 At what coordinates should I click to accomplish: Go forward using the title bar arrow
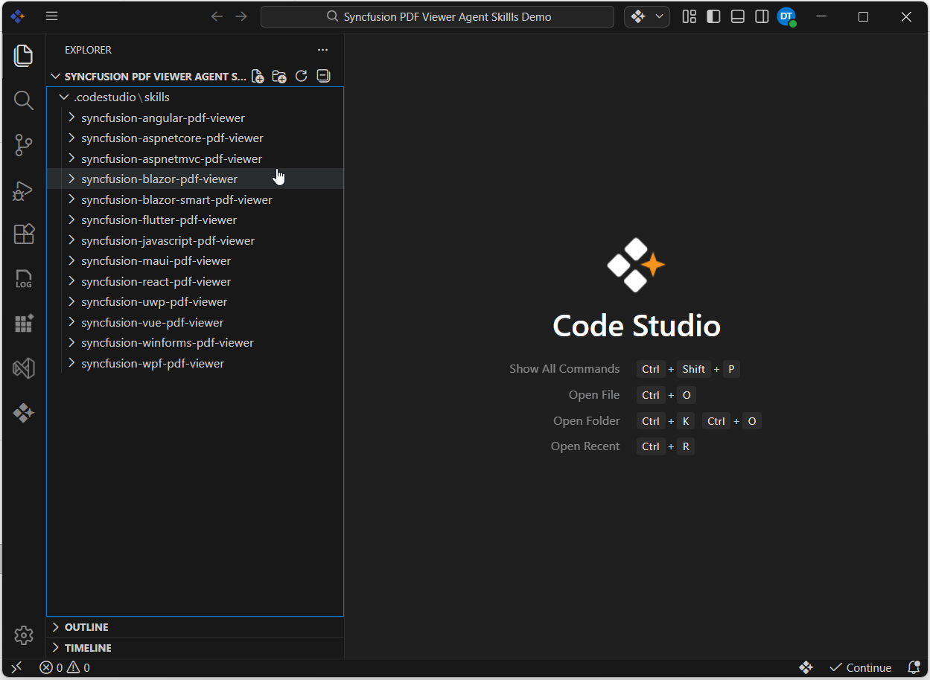241,16
